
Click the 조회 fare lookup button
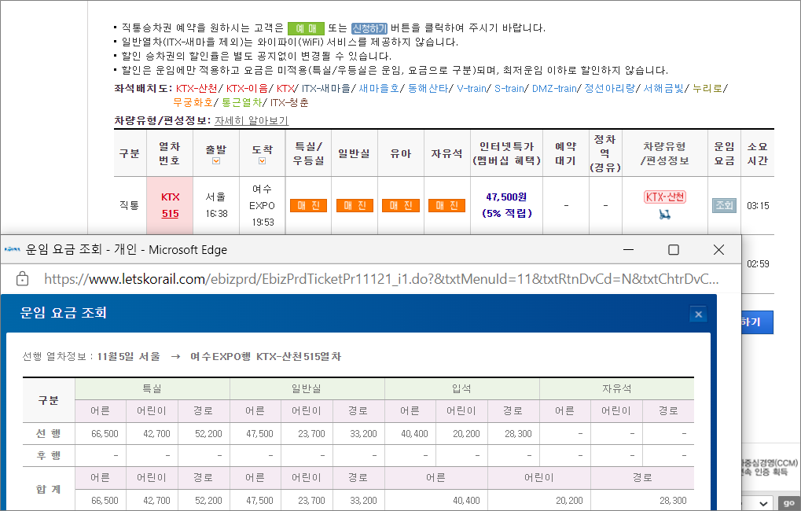pyautogui.click(x=724, y=205)
